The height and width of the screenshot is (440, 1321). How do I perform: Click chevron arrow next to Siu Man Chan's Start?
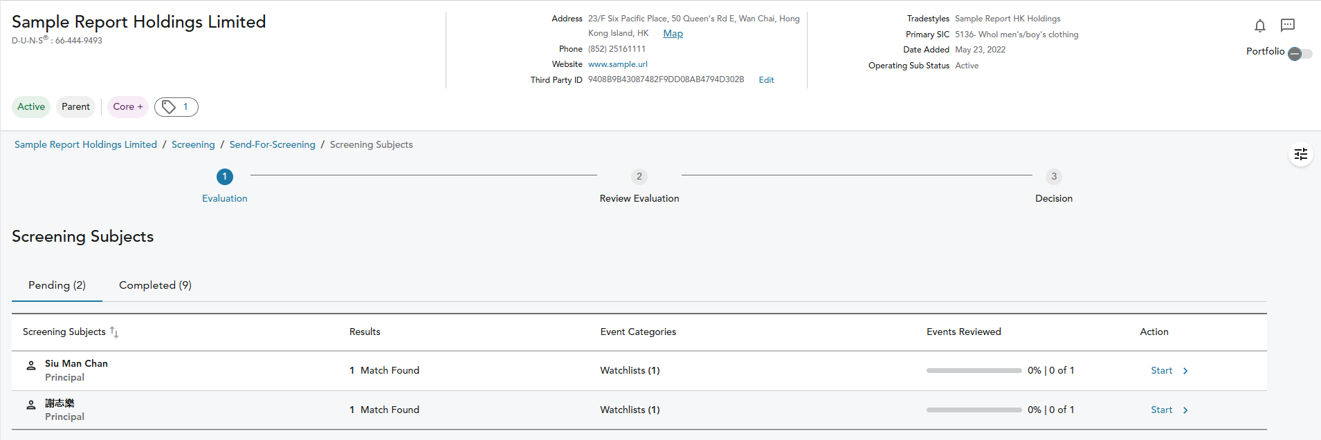coord(1185,371)
